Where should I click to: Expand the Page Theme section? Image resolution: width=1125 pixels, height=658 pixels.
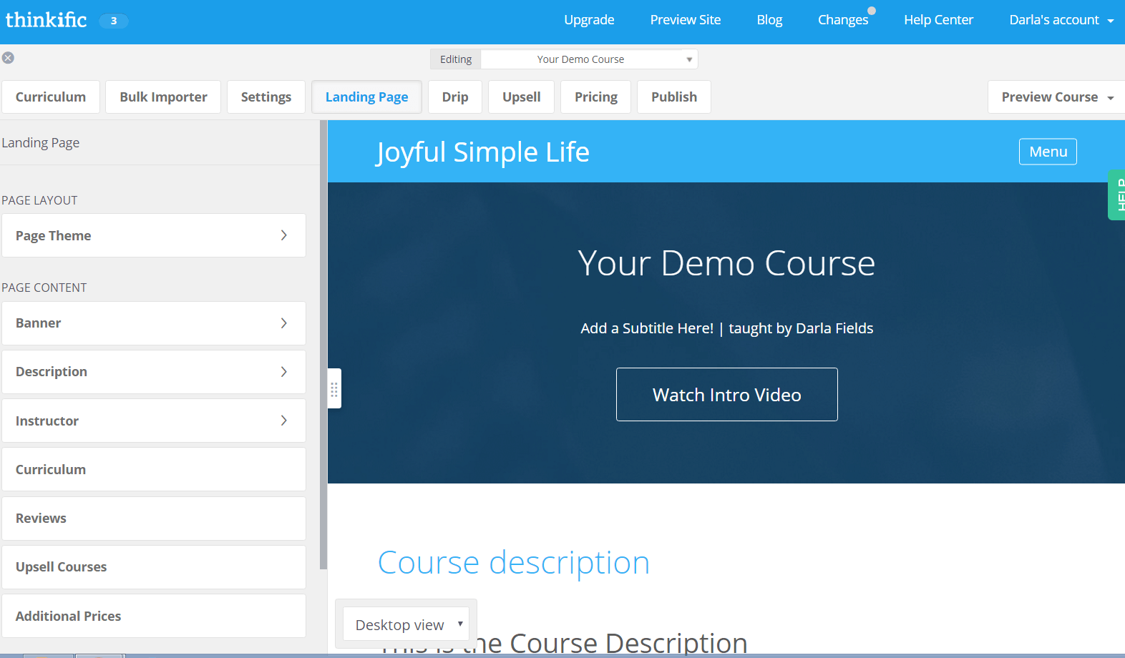click(x=153, y=235)
